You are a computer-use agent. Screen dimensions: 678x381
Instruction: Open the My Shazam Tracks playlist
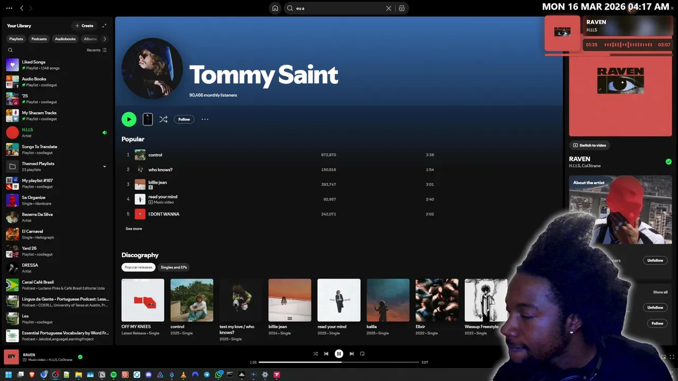57,115
